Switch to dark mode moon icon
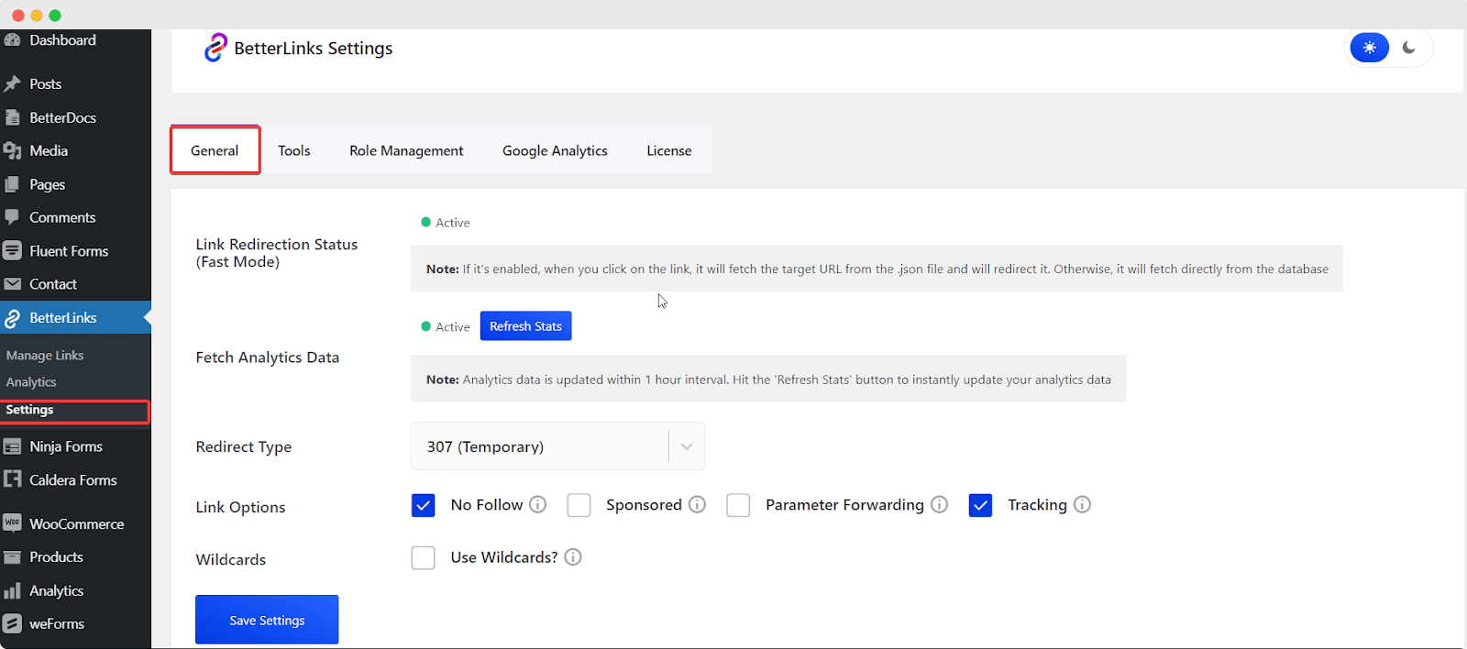This screenshot has width=1467, height=649. point(1409,48)
